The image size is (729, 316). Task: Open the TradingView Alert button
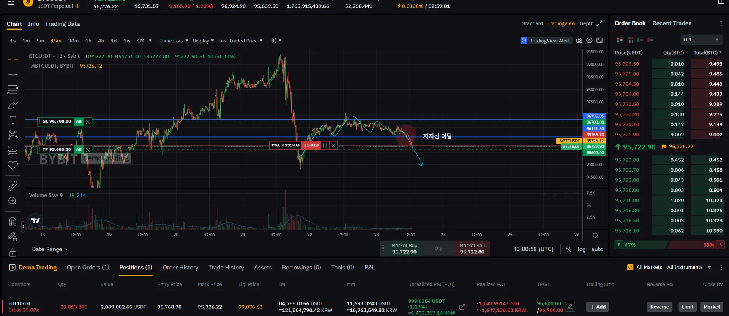coord(546,41)
